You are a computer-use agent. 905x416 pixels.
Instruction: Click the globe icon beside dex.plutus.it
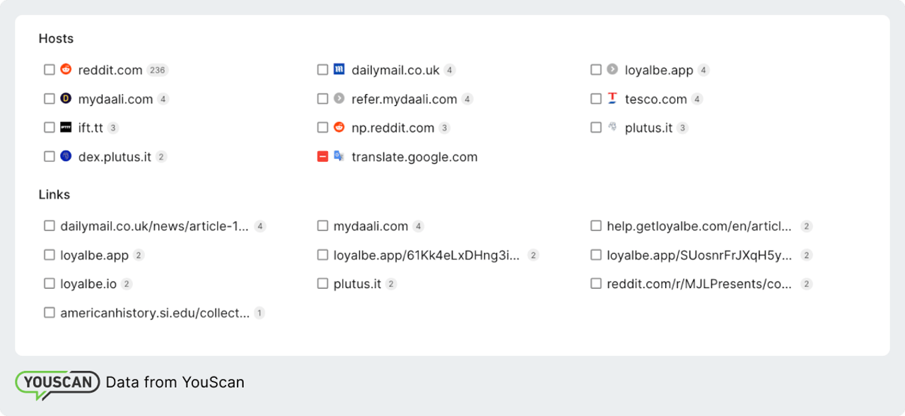pos(66,156)
